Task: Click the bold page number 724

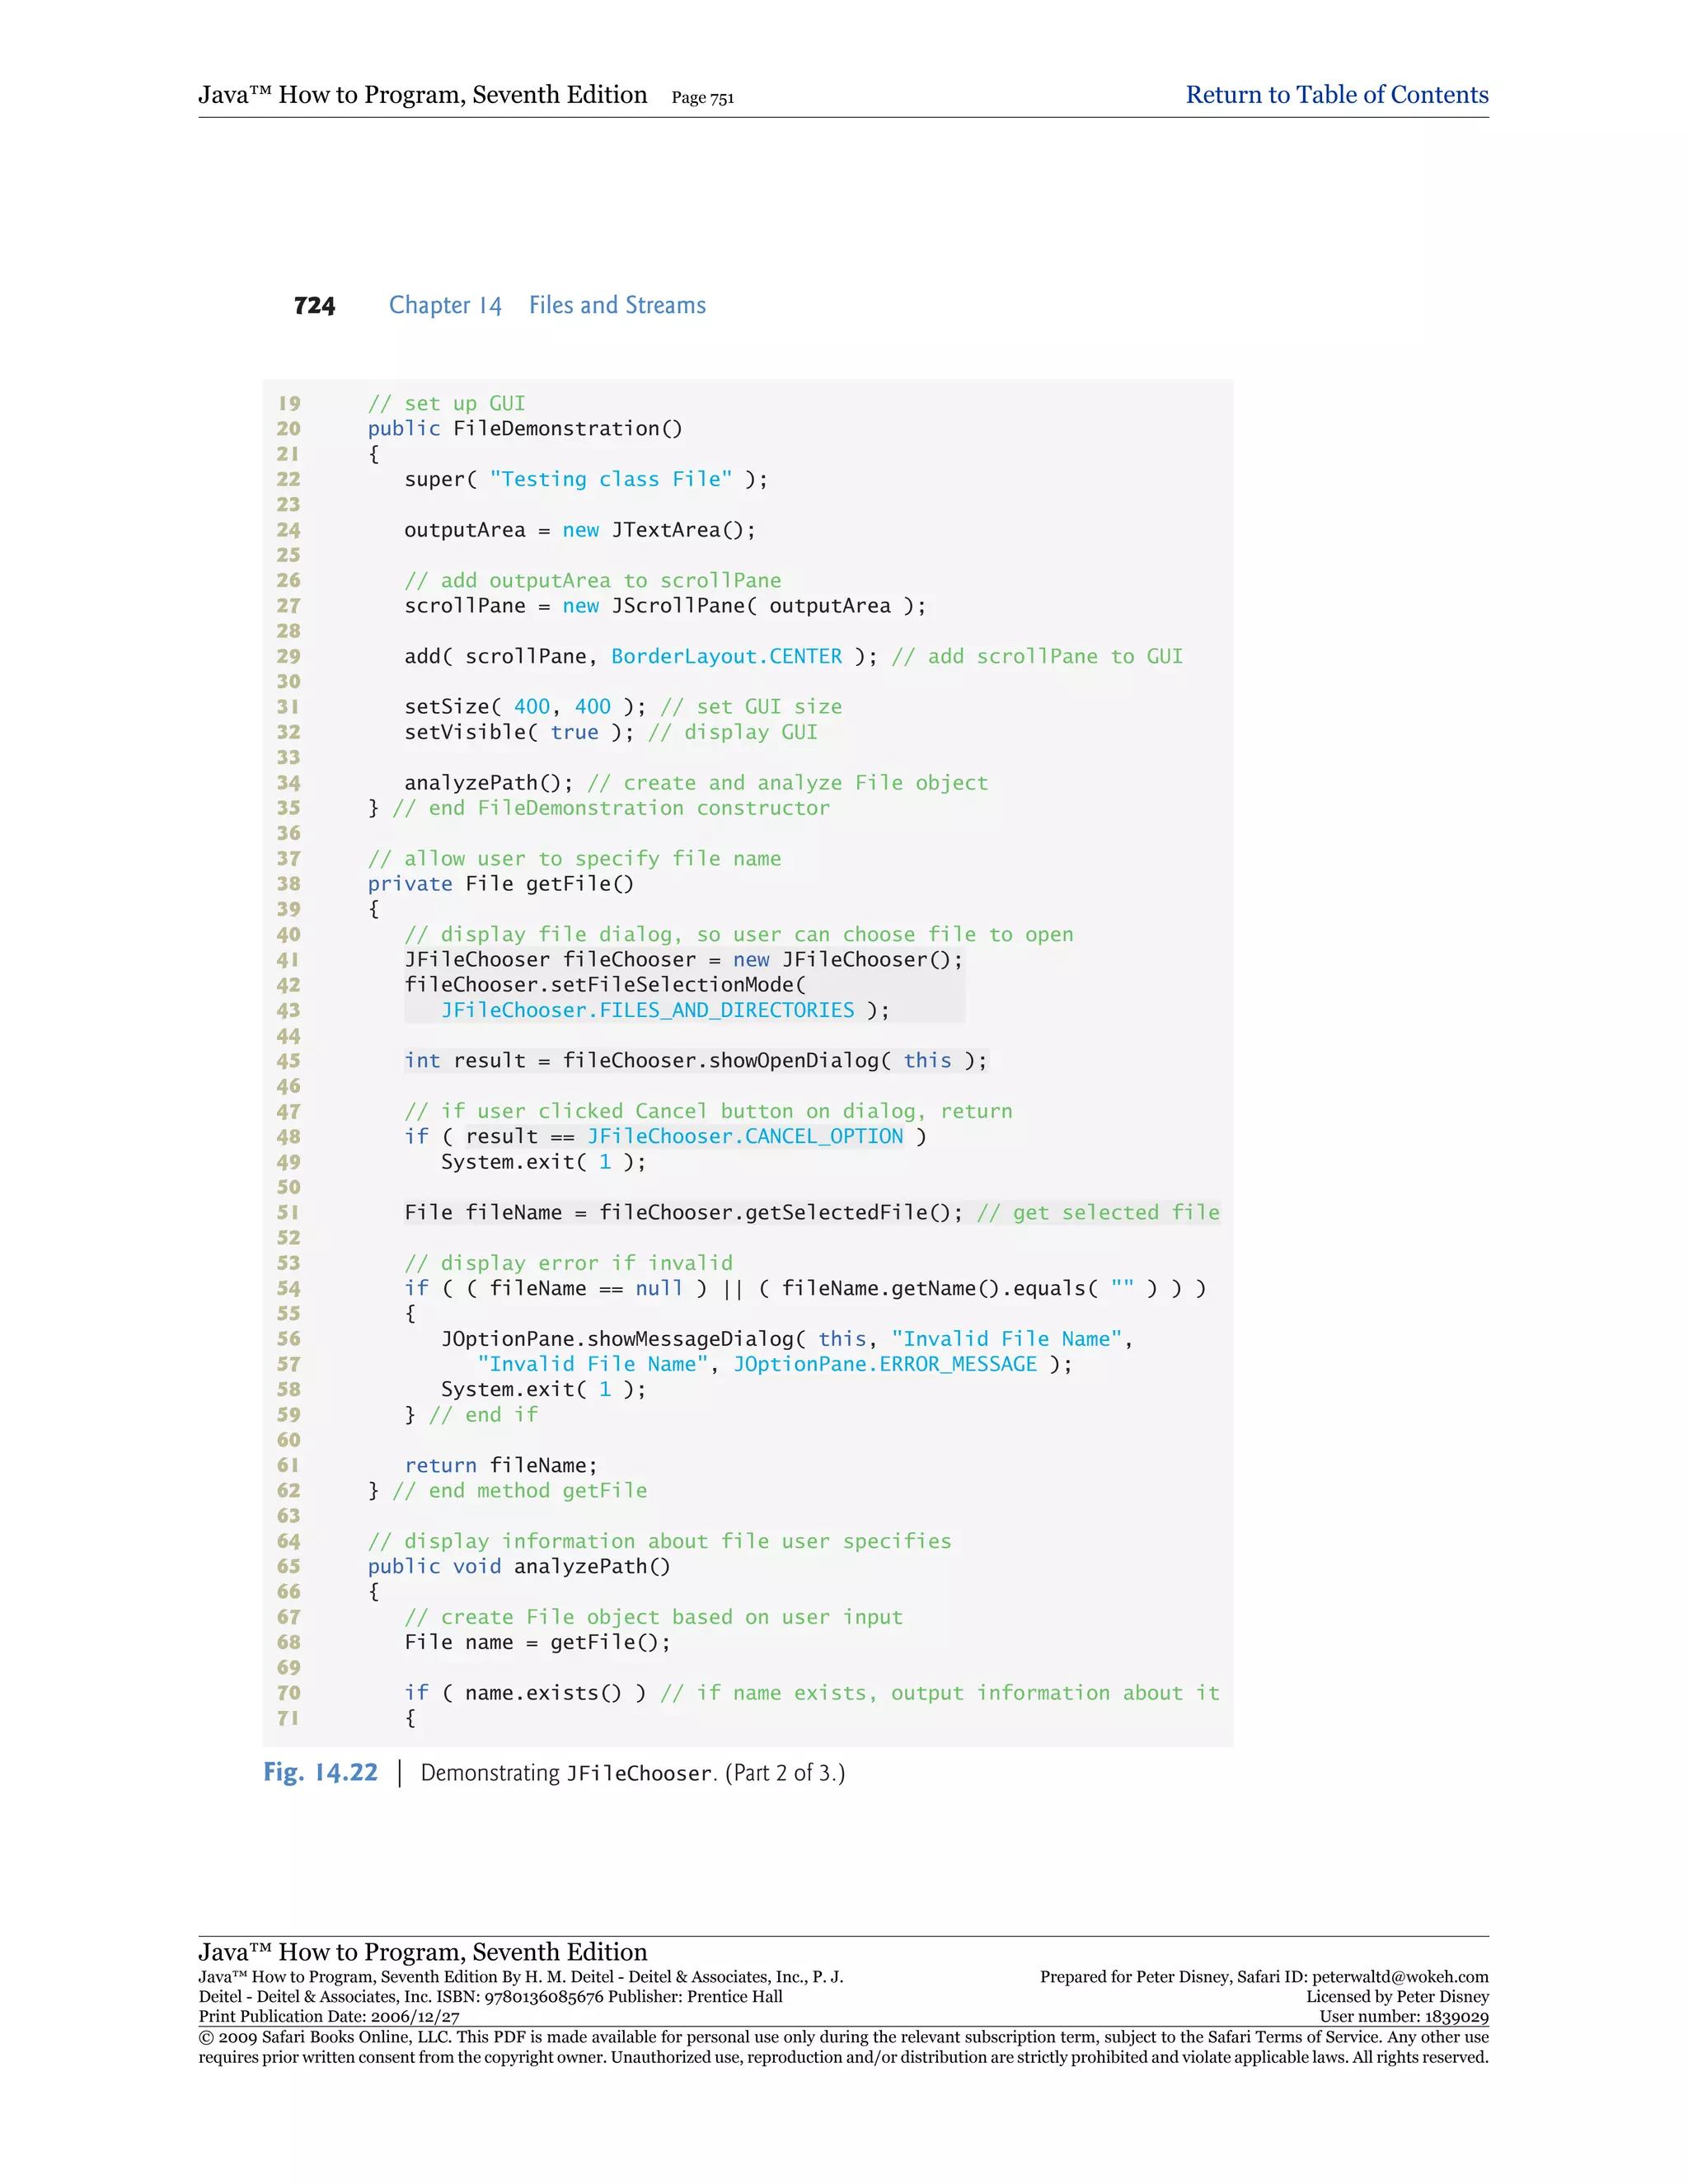Action: pyautogui.click(x=314, y=306)
